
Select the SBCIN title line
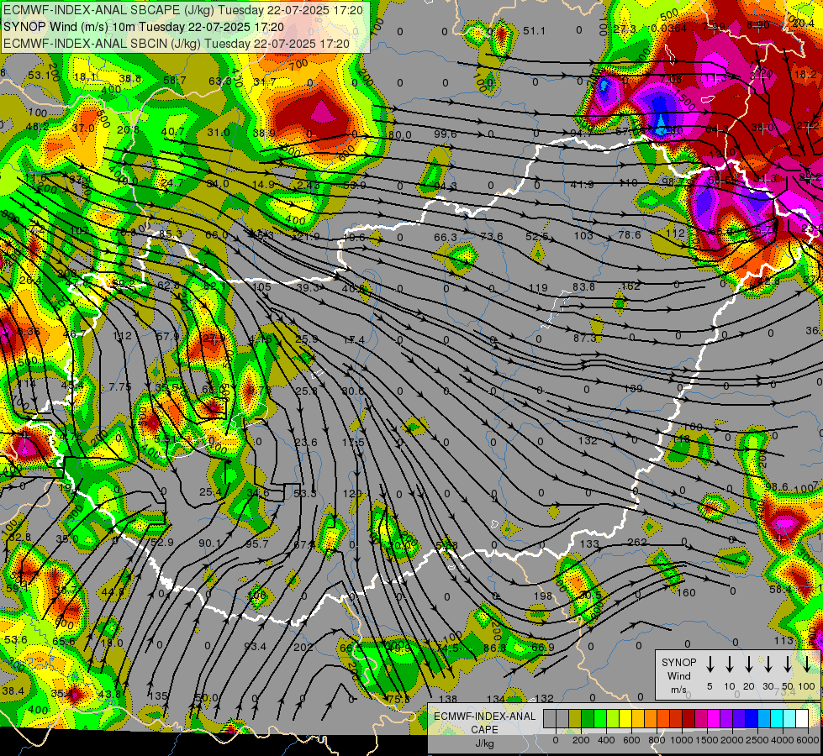176,44
